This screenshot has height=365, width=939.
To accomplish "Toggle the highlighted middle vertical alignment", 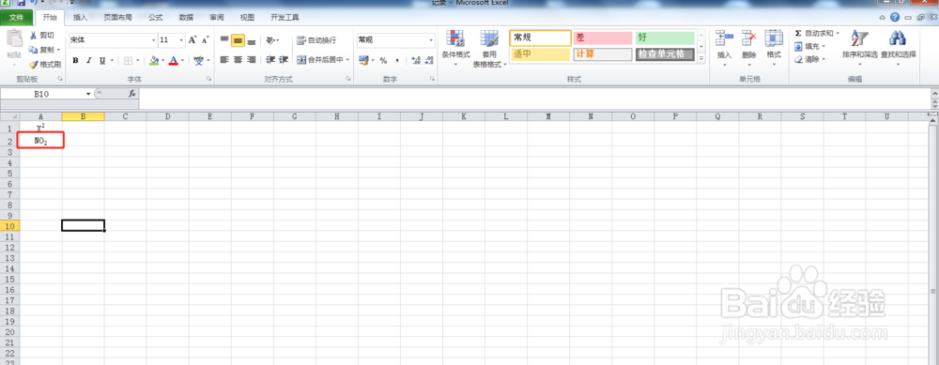I will tap(238, 40).
